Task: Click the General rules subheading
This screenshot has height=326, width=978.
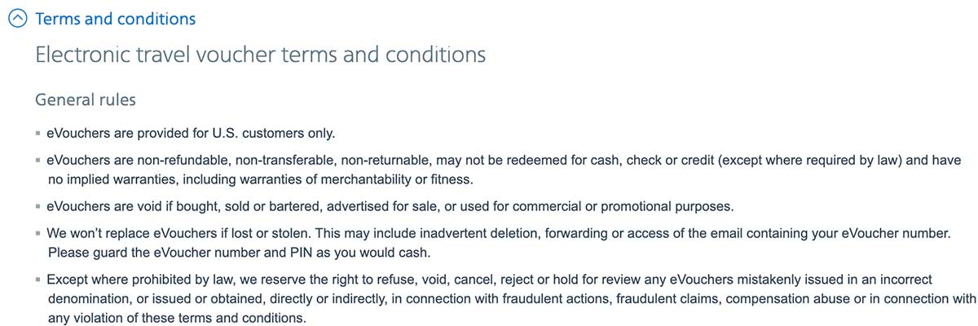Action: (x=86, y=100)
